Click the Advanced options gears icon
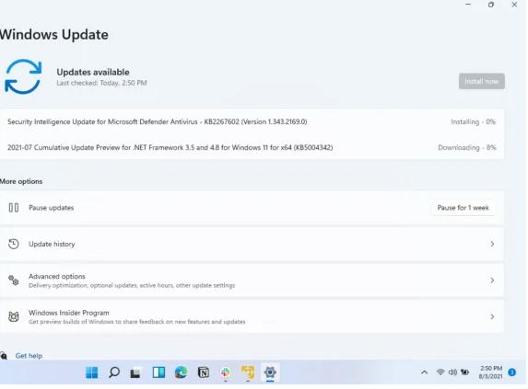Image resolution: width=528 pixels, height=389 pixels. [x=14, y=280]
